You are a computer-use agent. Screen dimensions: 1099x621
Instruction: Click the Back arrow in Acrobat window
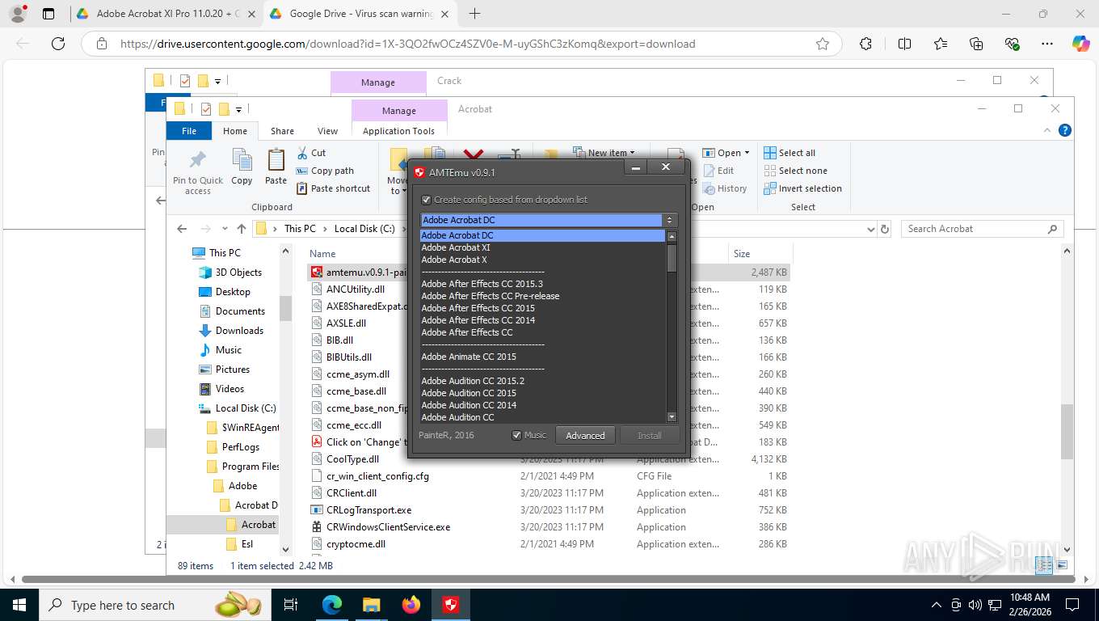[x=182, y=229]
